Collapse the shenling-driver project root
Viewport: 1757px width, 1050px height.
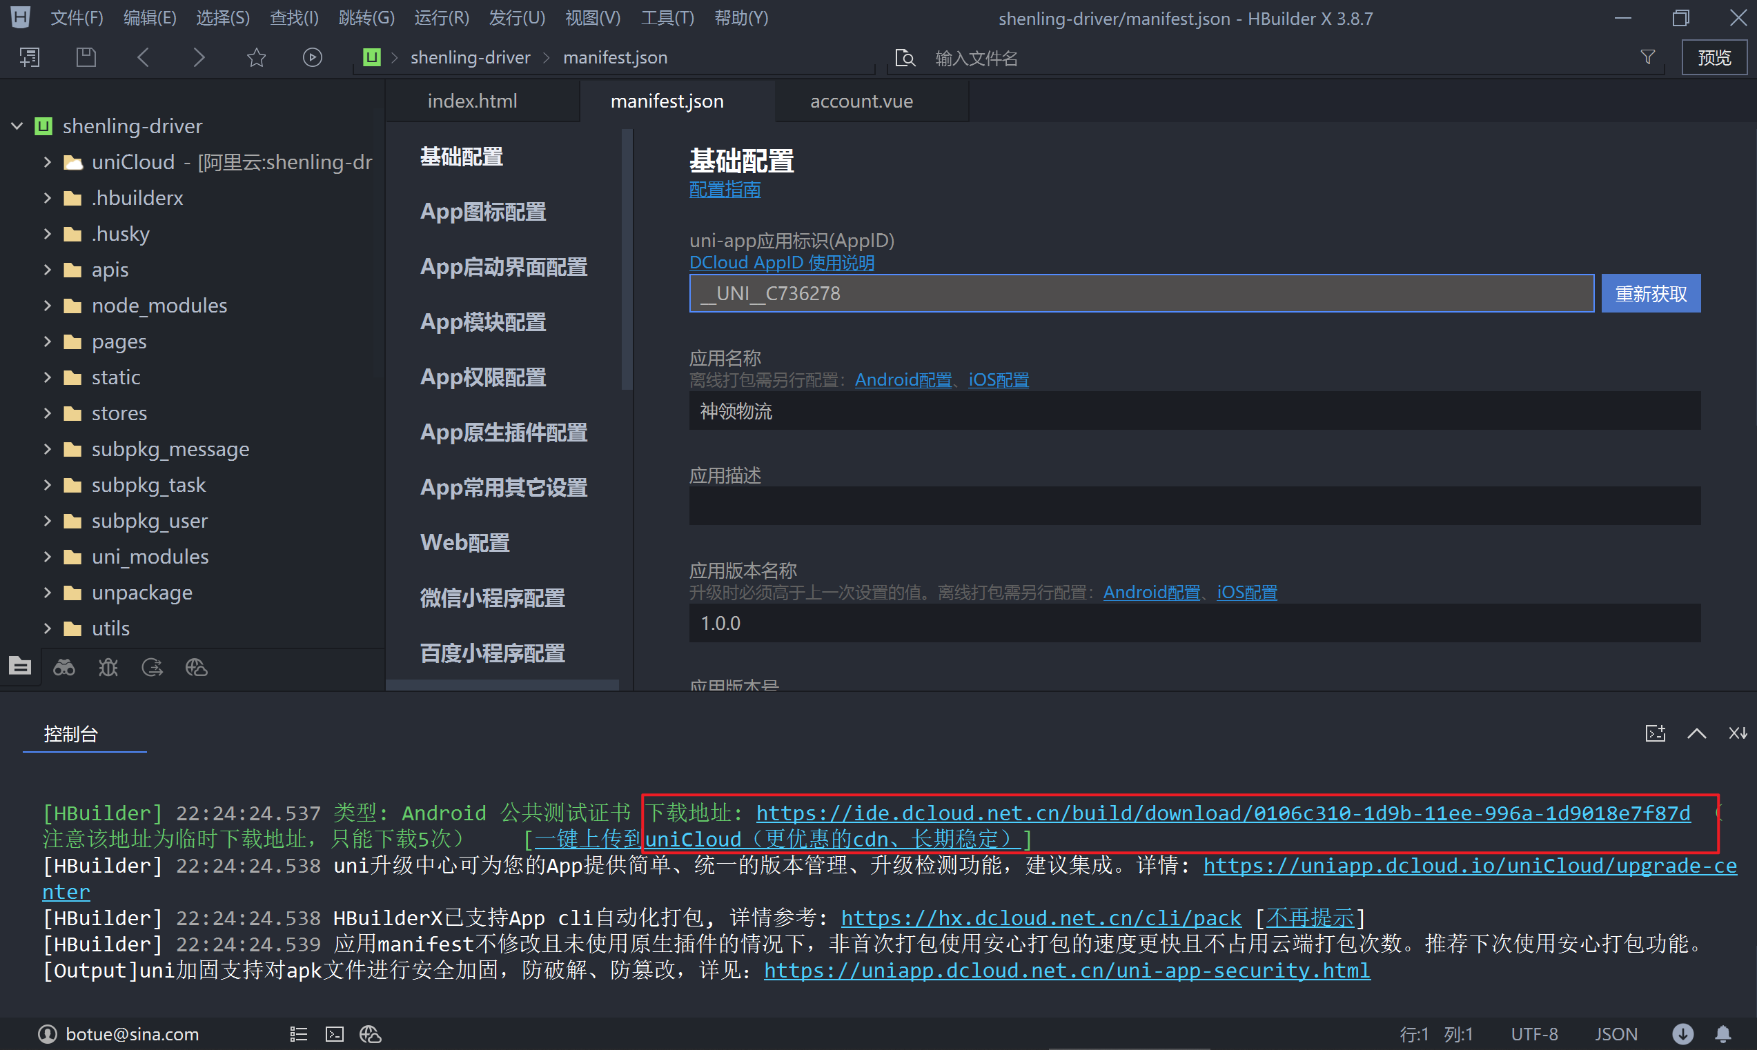pyautogui.click(x=17, y=126)
